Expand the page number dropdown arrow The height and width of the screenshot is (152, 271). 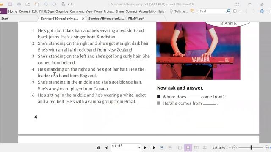[139, 148]
